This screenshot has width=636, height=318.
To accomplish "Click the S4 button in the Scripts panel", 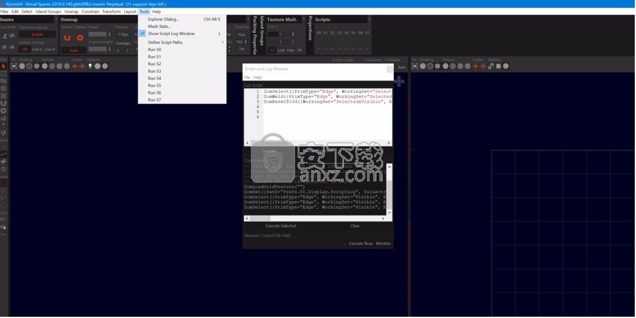I will (x=347, y=33).
